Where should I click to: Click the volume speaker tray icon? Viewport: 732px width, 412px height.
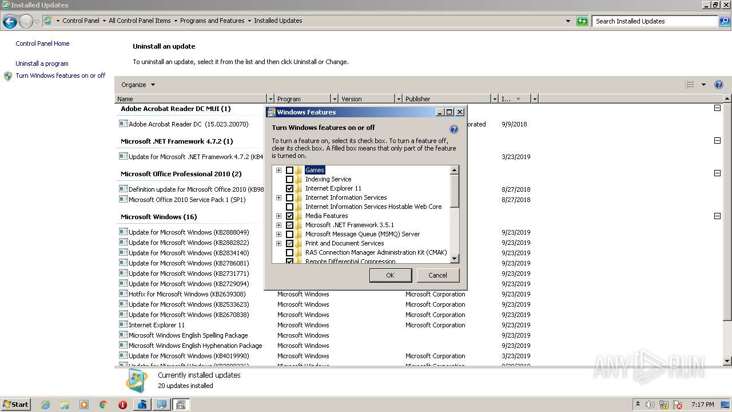pyautogui.click(x=650, y=405)
